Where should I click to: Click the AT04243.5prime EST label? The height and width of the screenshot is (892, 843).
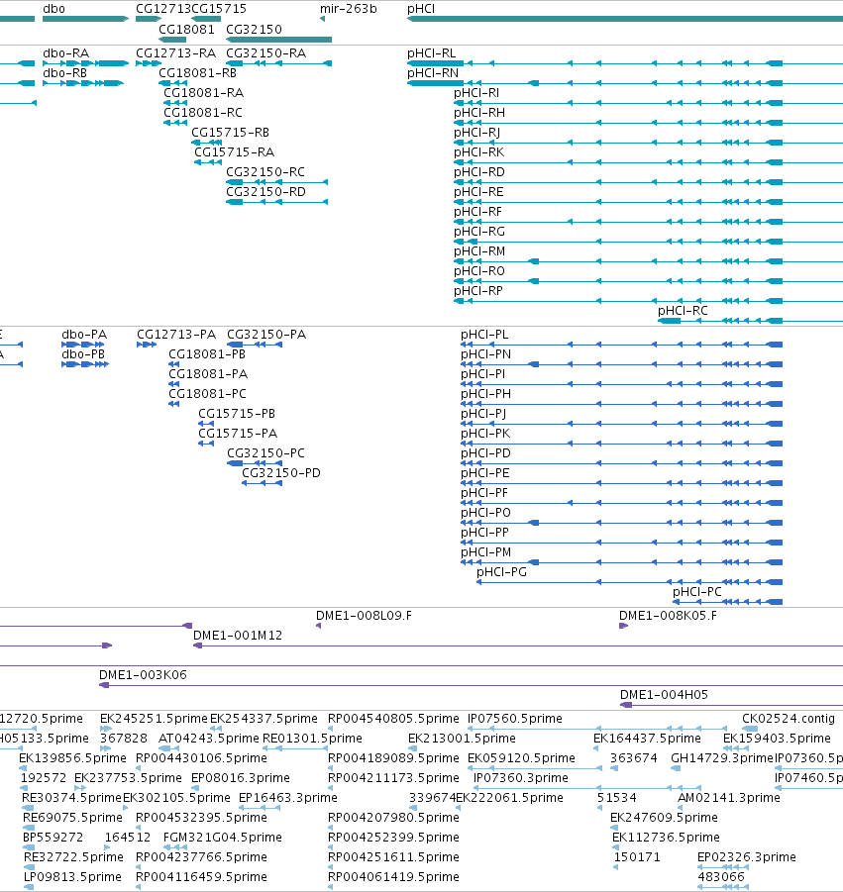208,738
